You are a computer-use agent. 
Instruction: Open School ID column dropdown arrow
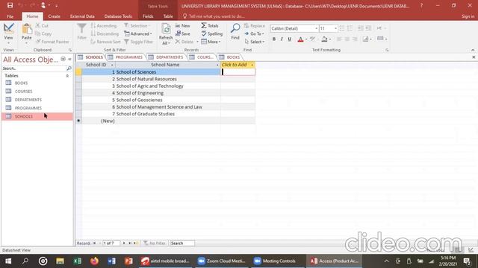coord(112,65)
